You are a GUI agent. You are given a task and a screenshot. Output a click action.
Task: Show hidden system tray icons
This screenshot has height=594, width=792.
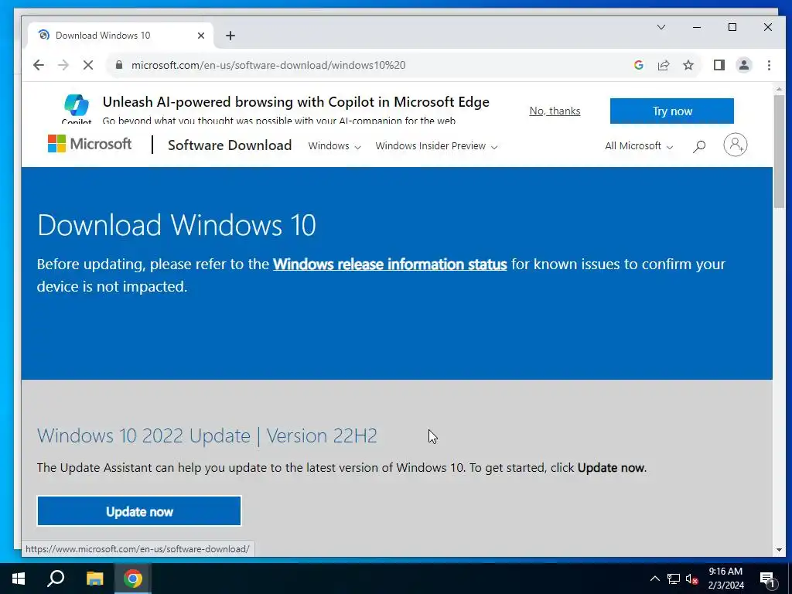tap(654, 579)
